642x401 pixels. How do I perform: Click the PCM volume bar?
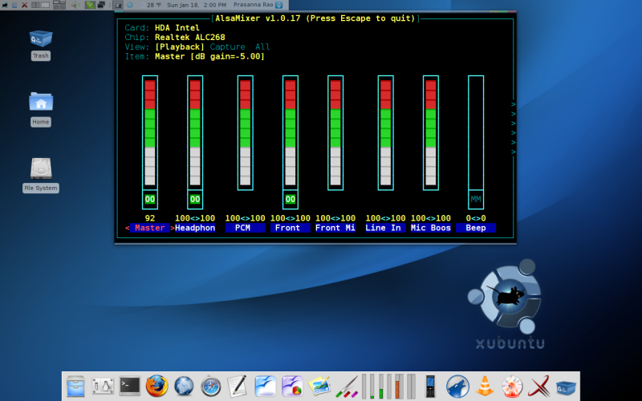click(x=246, y=132)
